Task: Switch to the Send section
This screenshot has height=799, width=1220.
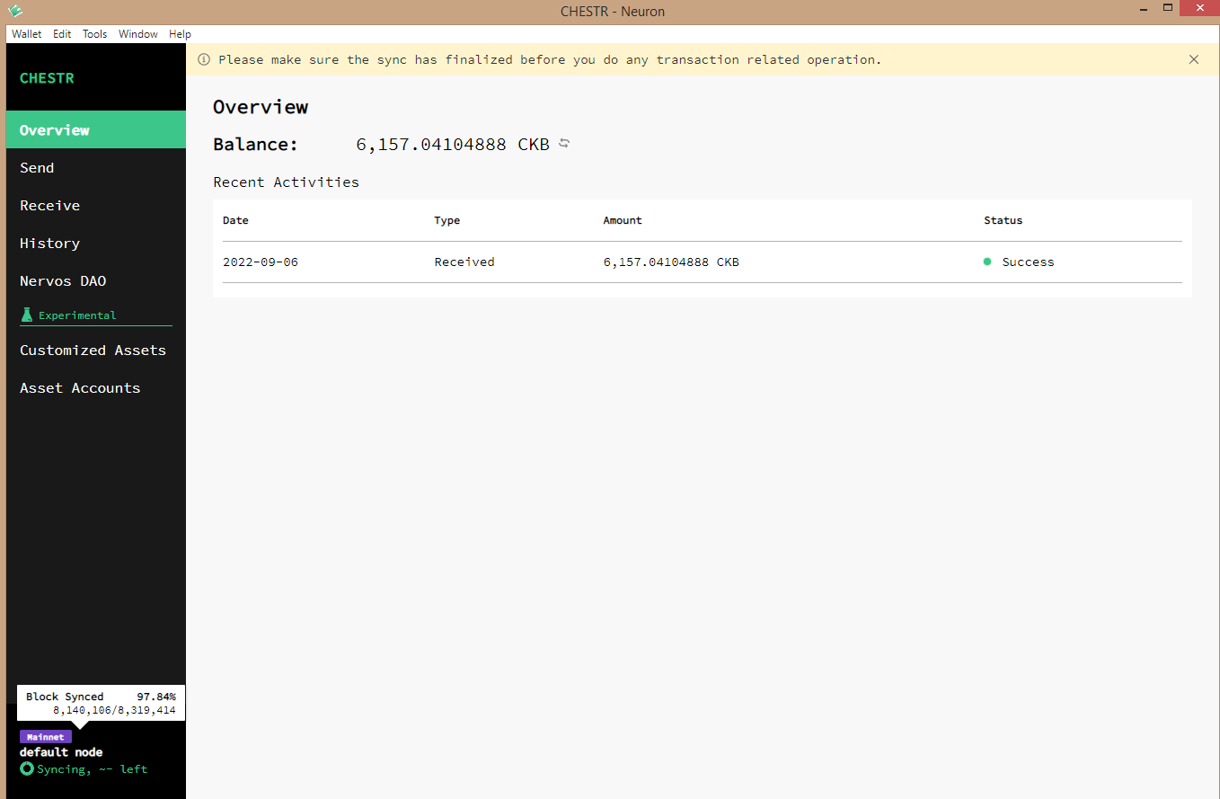Action: [37, 167]
